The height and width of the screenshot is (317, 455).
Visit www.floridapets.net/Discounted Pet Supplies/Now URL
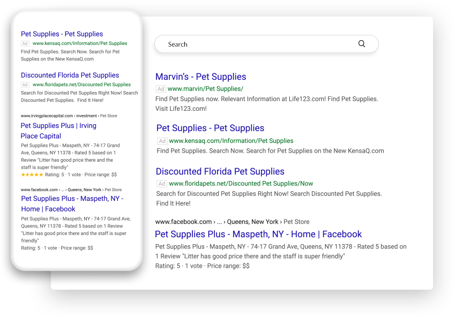point(241,184)
